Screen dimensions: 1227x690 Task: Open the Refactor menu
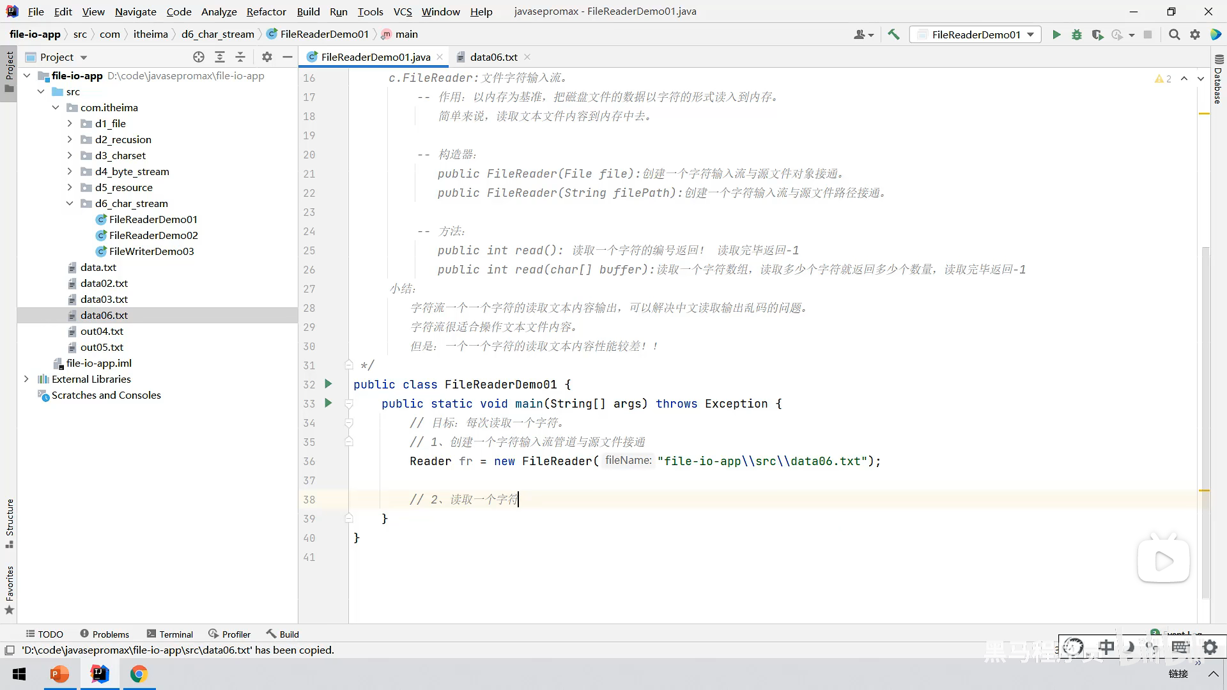tap(266, 11)
